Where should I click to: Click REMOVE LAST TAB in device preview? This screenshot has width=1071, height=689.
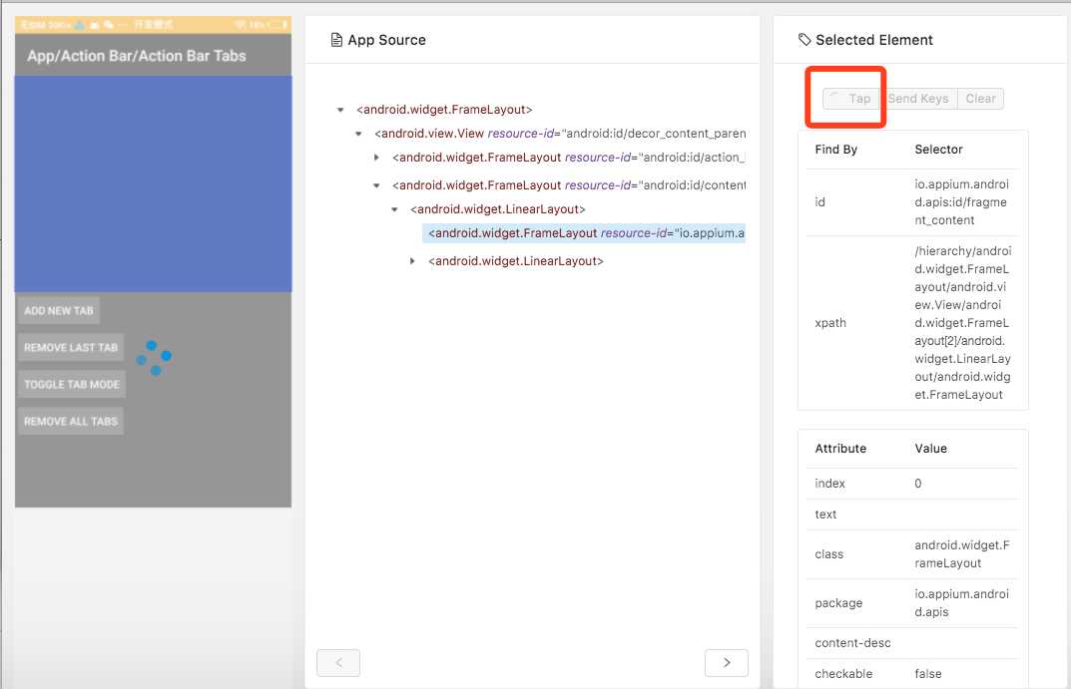(x=71, y=347)
